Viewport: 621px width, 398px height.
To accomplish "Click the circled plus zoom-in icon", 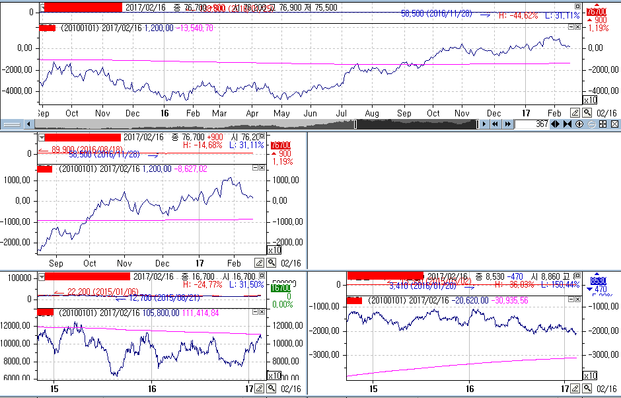I will tap(579, 124).
